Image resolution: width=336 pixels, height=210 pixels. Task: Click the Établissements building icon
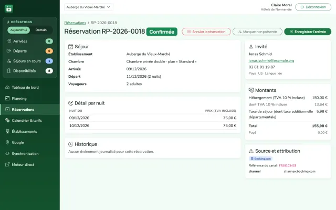click(x=7, y=131)
